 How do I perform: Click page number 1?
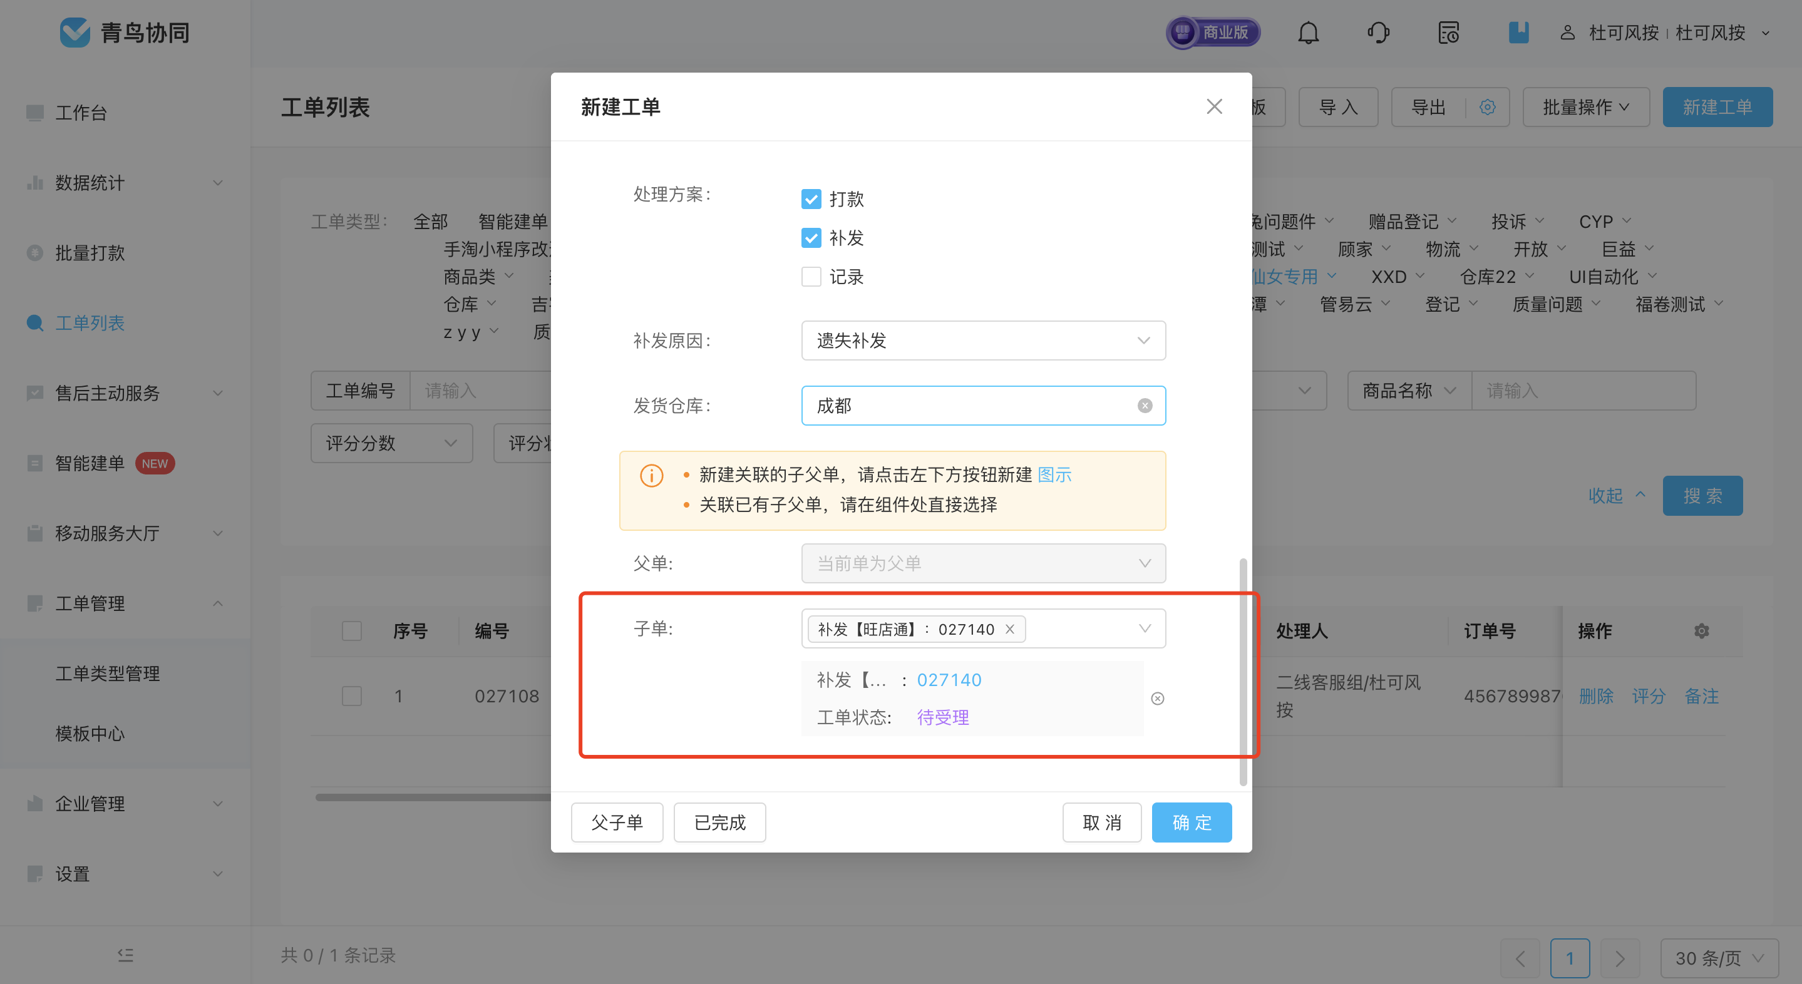point(1570,958)
